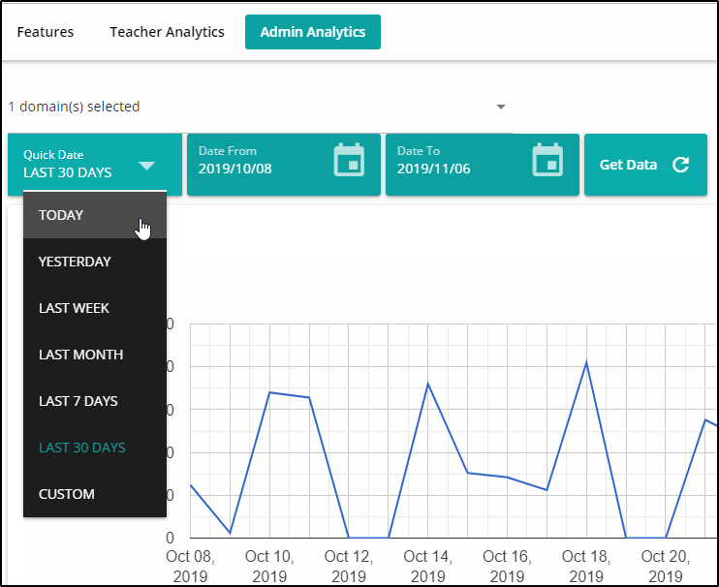
Task: Click the Oct 12, 2019 axis label
Action: (349, 566)
